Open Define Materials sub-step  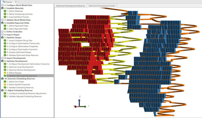coord(15,11)
